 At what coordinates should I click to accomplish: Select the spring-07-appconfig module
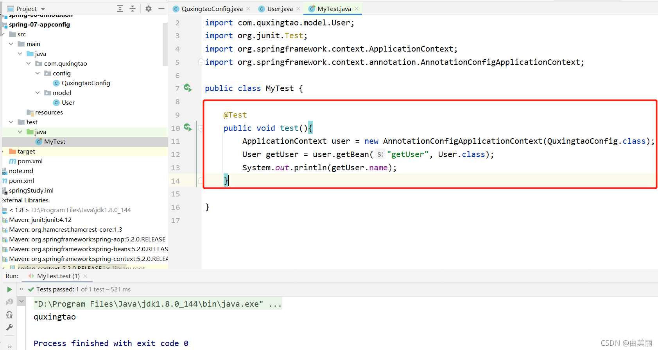39,24
